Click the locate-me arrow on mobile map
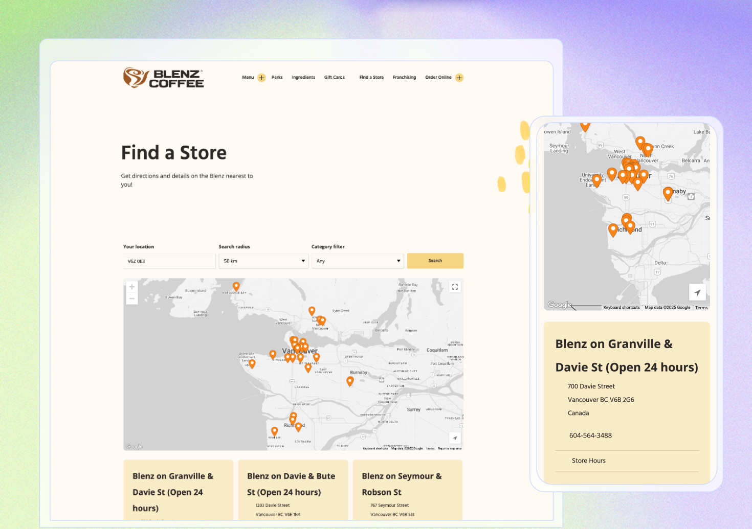Viewport: 752px width, 529px height. [x=697, y=292]
